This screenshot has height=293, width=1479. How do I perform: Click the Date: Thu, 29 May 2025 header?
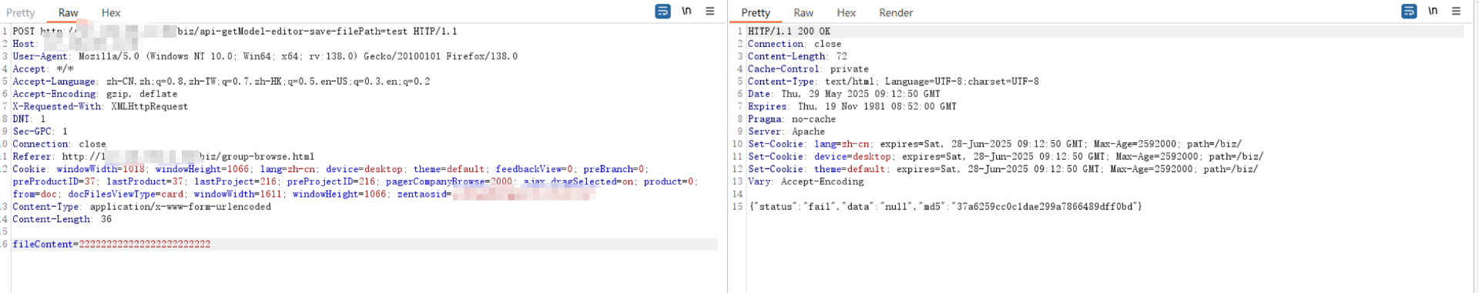coord(844,94)
